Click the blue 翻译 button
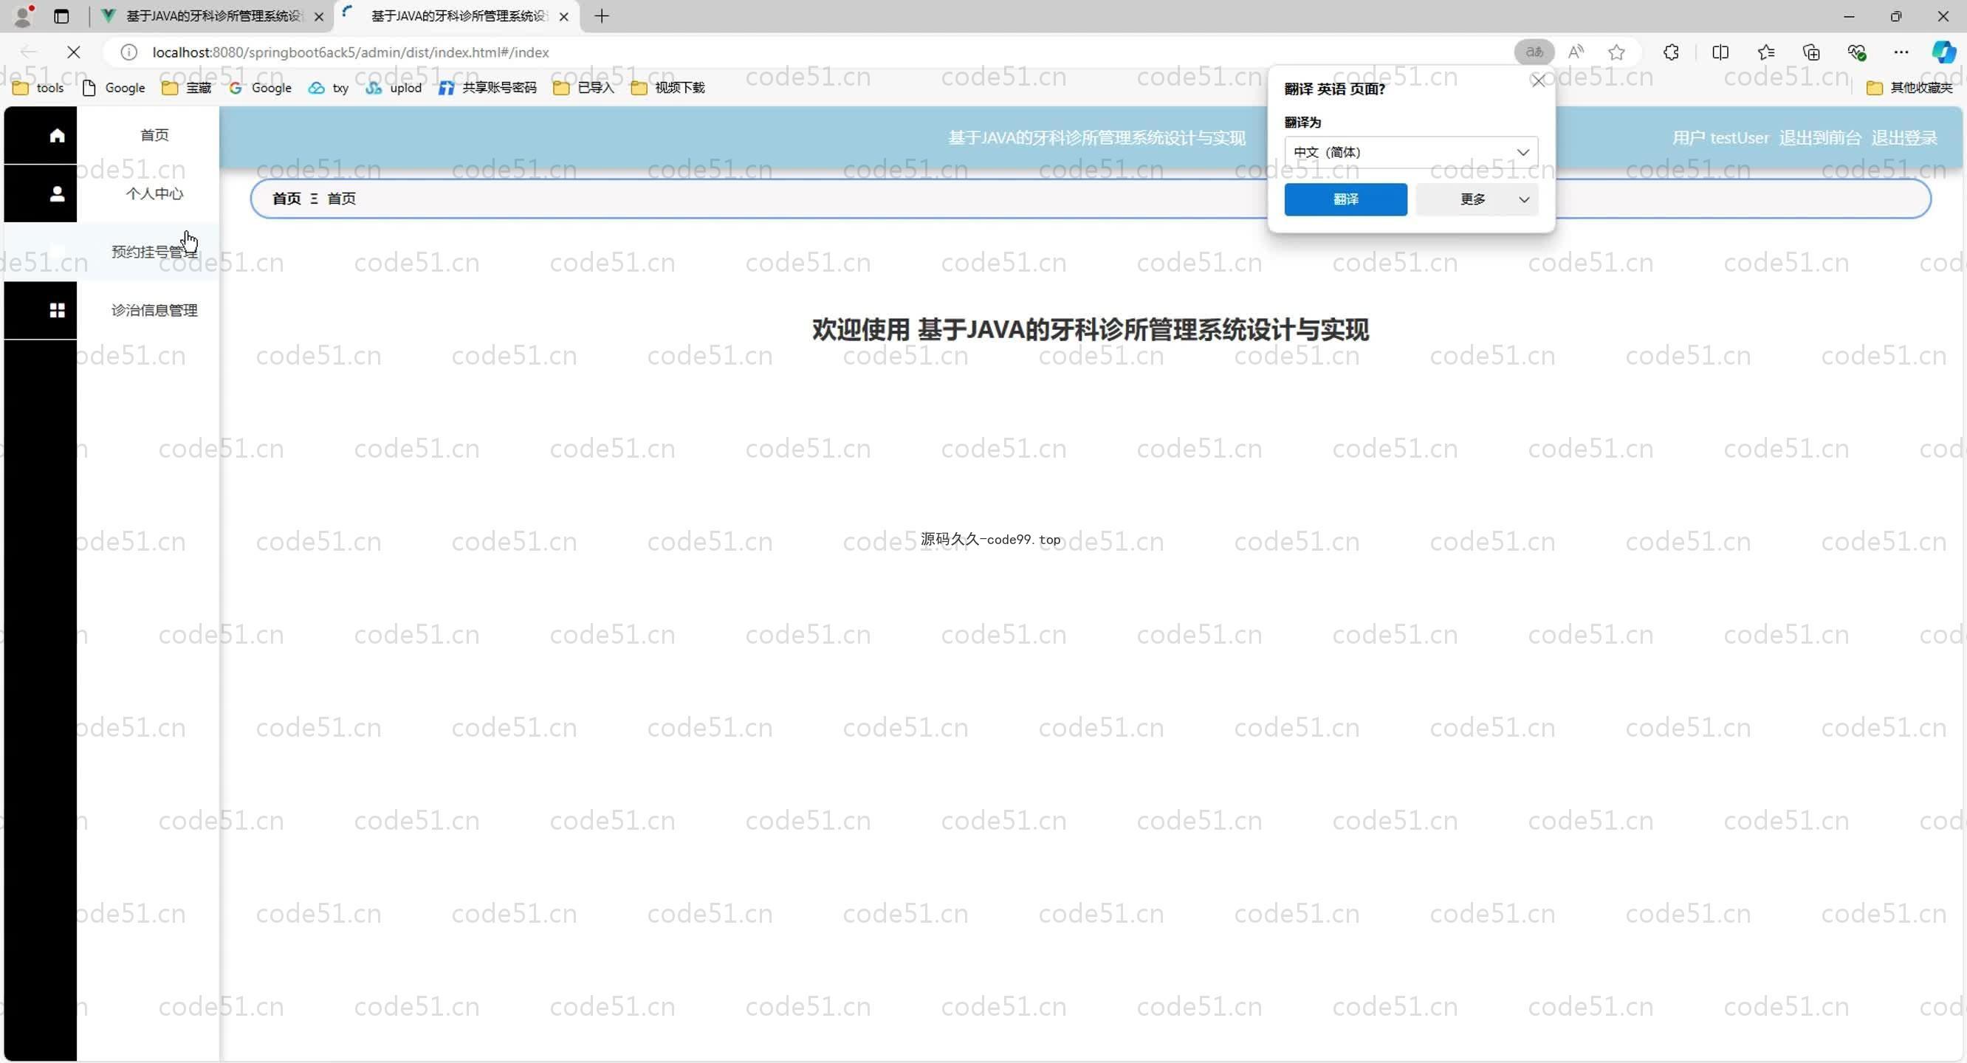Screen dimensions: 1967x1063 click(1345, 199)
